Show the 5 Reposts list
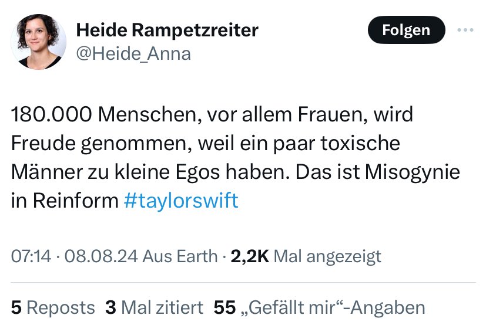The height and width of the screenshot is (332, 486). 53,307
